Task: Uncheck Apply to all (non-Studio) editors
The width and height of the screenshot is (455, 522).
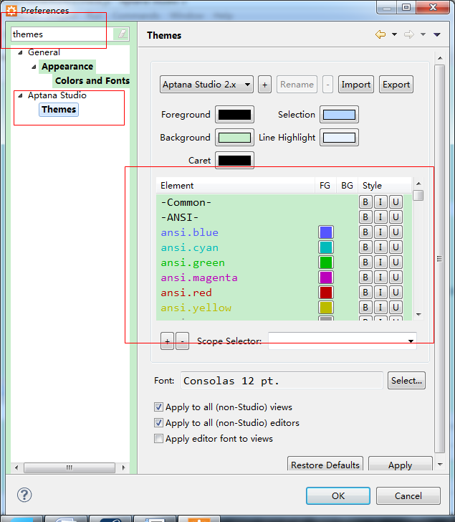Action: 159,423
